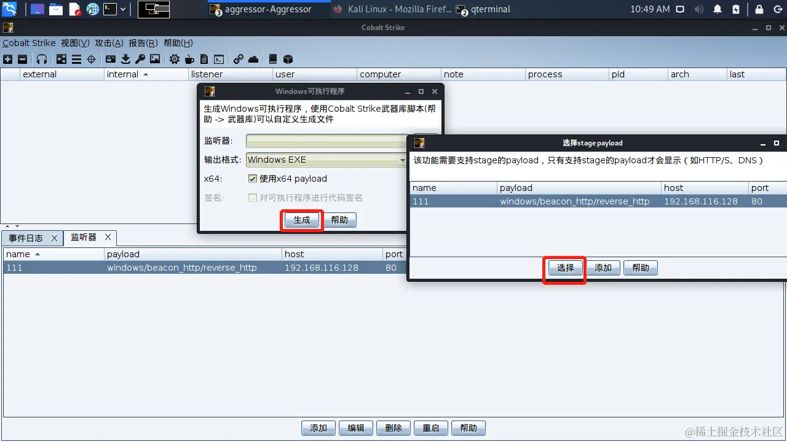
Task: Click the volume speaker tray icon
Action: [x=699, y=9]
